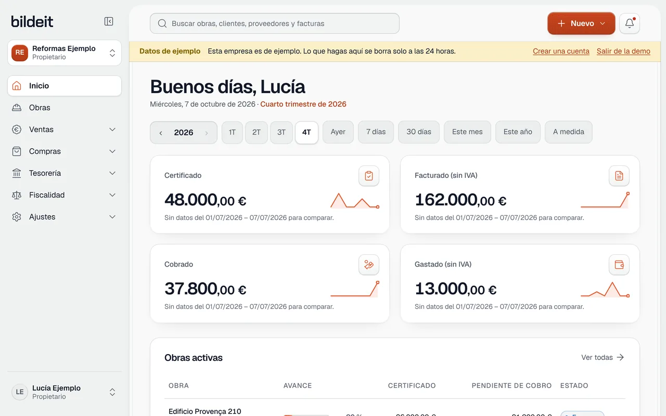Viewport: 666px width, 416px height.
Task: Focus the search obras, clientes field
Action: coord(275,23)
